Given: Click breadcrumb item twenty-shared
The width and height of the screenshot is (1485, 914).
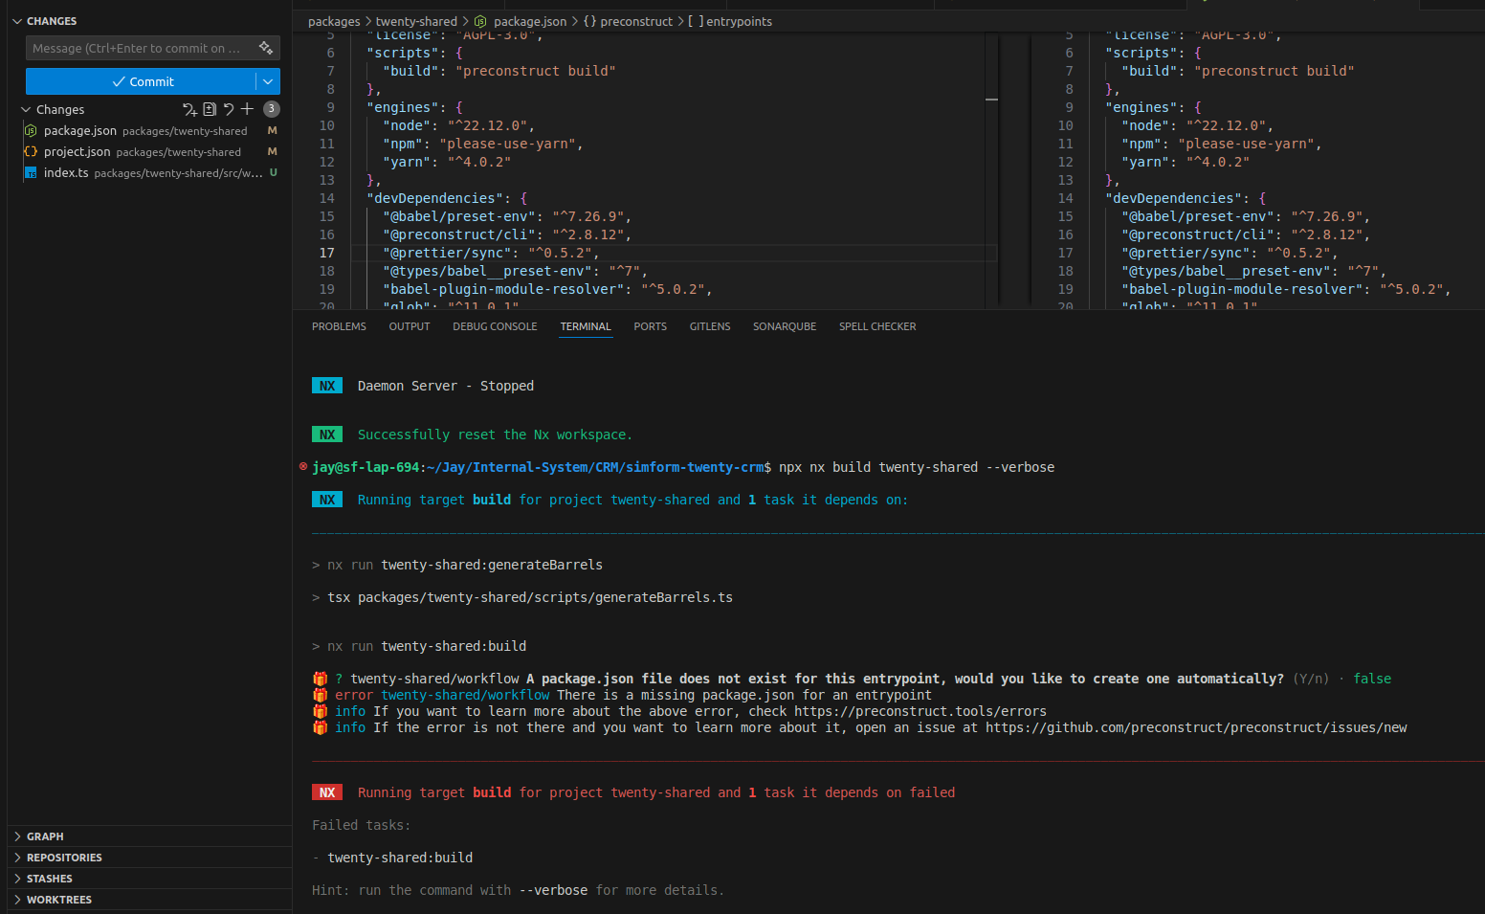Looking at the screenshot, I should (x=416, y=21).
